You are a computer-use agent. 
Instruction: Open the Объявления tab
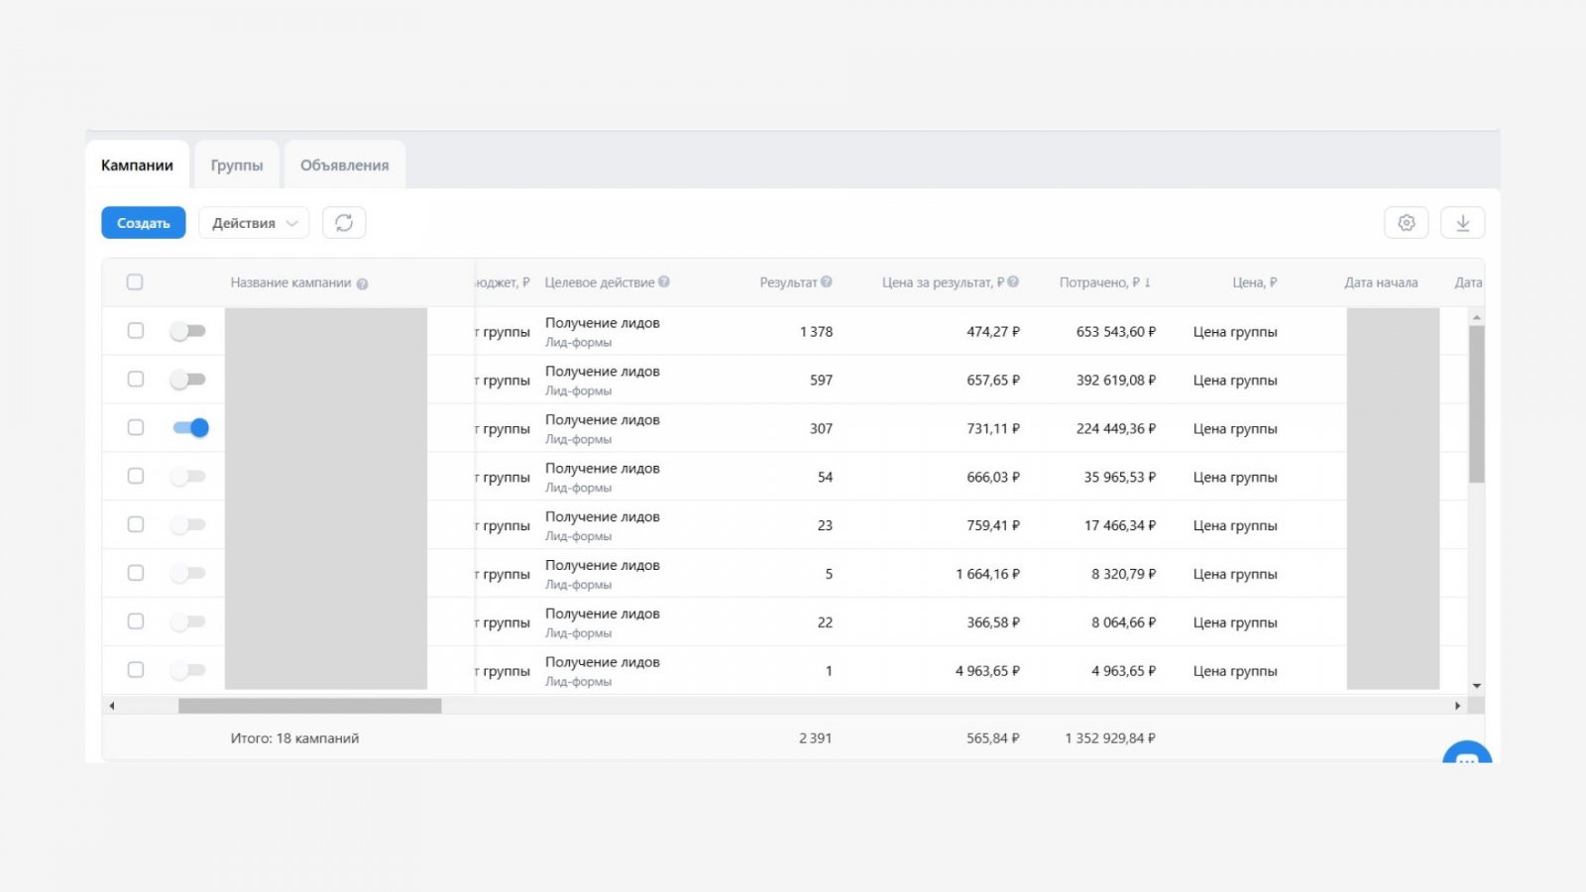(344, 166)
